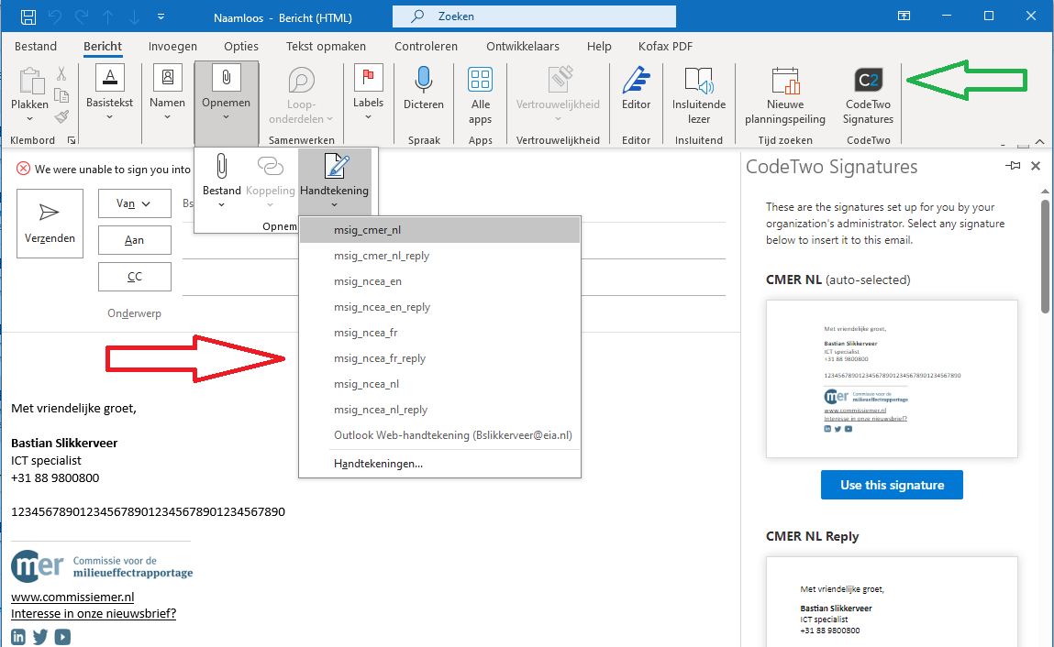
Task: Collapse the ribbon with the chevron
Action: tap(1040, 141)
